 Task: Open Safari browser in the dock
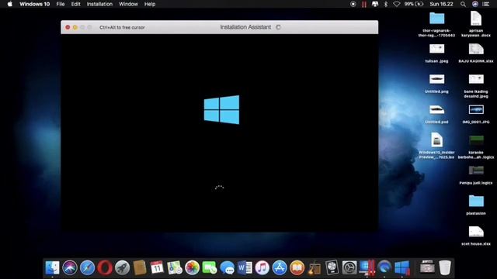click(x=87, y=267)
